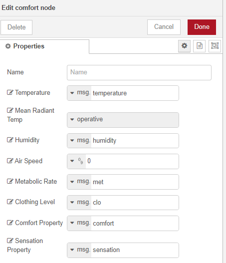This screenshot has width=226, height=263.
Task: Open the node properties gear icon
Action: 184,46
